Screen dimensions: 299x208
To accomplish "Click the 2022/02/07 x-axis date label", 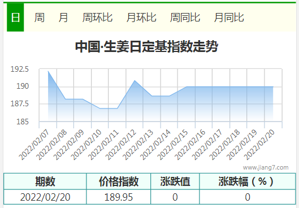I will click(34, 145).
